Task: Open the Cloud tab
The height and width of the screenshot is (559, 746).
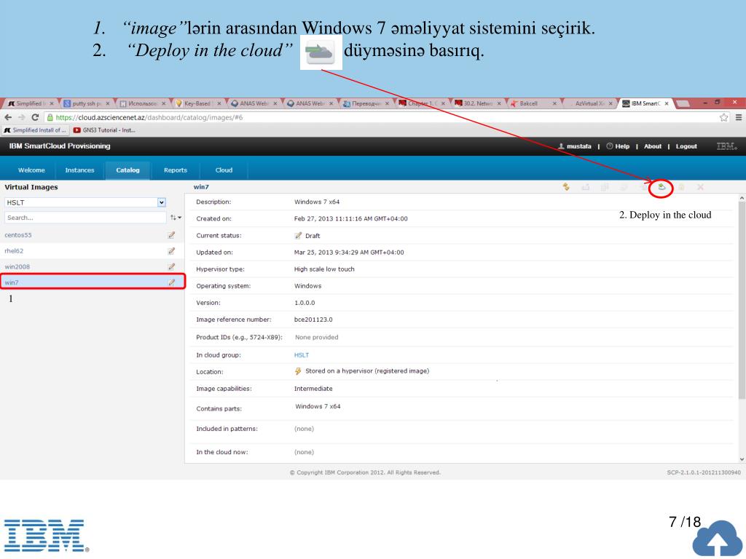Action: [x=224, y=170]
